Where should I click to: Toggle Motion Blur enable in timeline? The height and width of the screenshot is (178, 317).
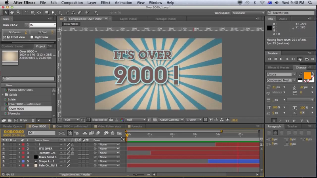[x=98, y=133]
